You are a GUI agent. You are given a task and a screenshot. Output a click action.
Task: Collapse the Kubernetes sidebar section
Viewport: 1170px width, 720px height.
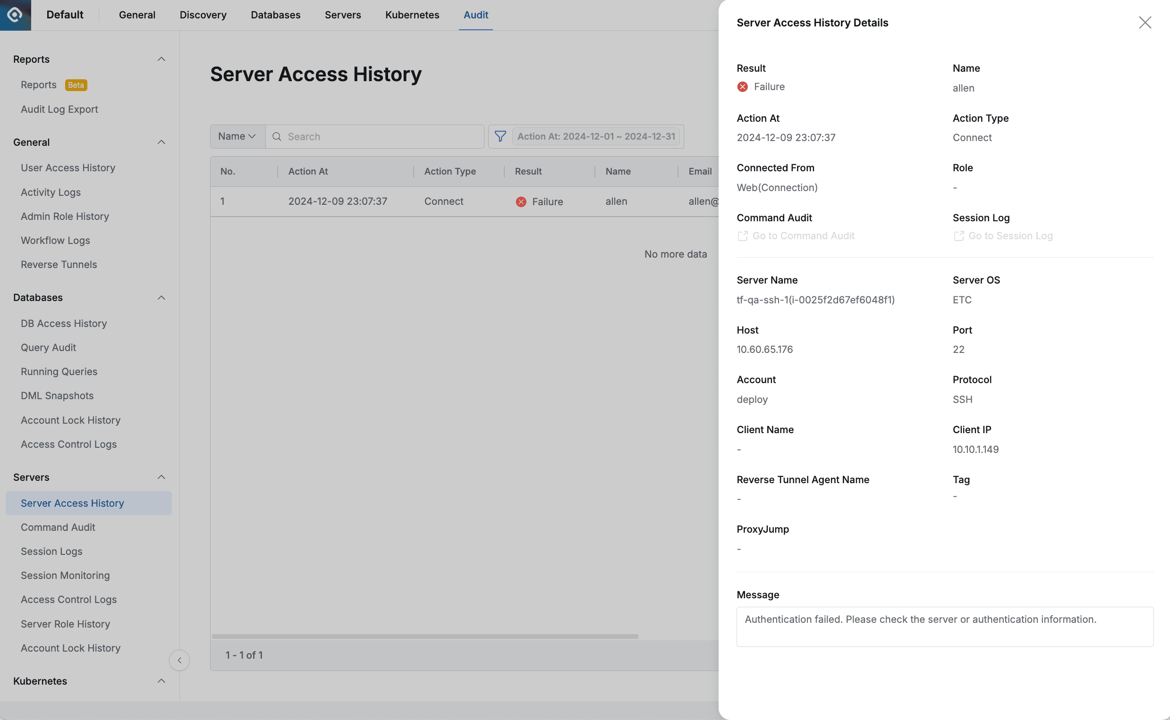(161, 681)
